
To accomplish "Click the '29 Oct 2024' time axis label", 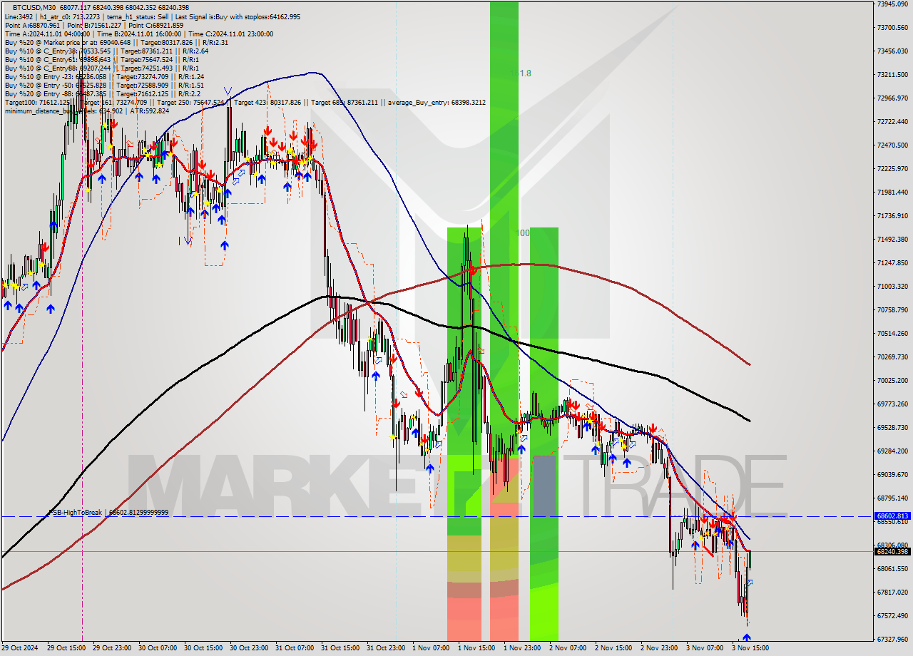I will pos(20,648).
